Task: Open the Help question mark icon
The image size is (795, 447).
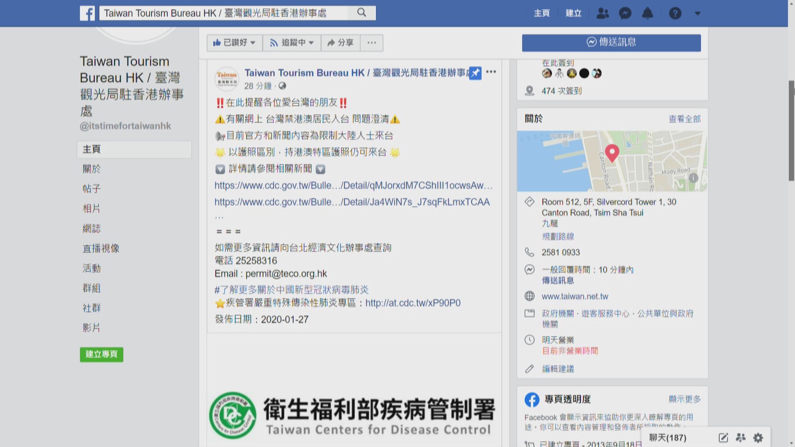Action: 675,13
